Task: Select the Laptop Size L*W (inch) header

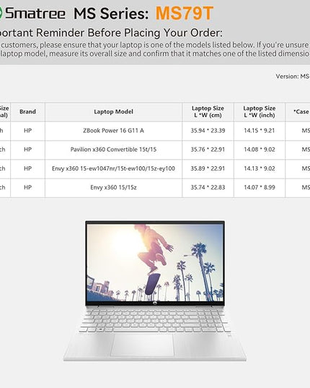Action: click(x=260, y=111)
